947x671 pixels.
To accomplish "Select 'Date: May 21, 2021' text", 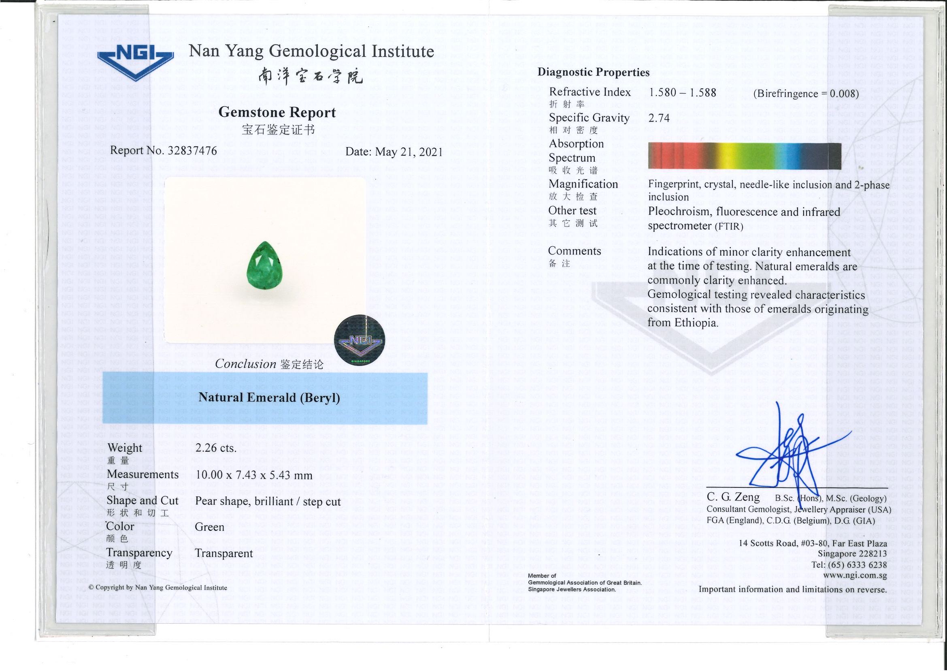I will pos(394,152).
